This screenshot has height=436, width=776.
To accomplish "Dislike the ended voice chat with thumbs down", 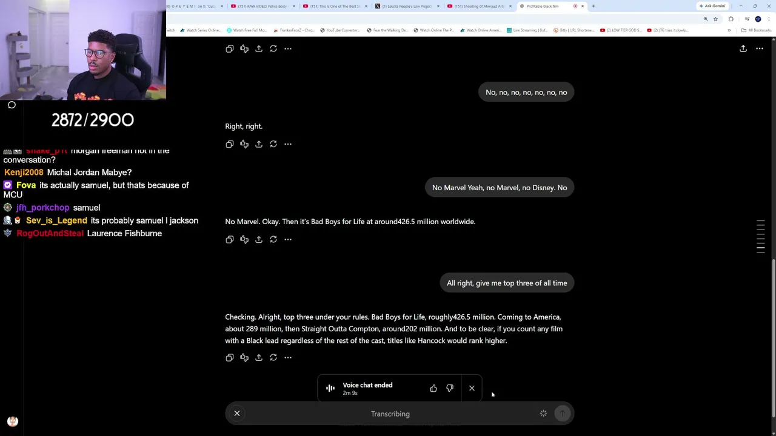I will pyautogui.click(x=450, y=388).
